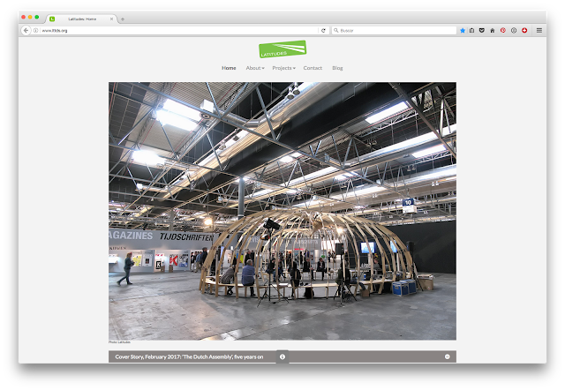The height and width of the screenshot is (390, 565).
Task: Open the Blog page link
Action: pyautogui.click(x=337, y=68)
